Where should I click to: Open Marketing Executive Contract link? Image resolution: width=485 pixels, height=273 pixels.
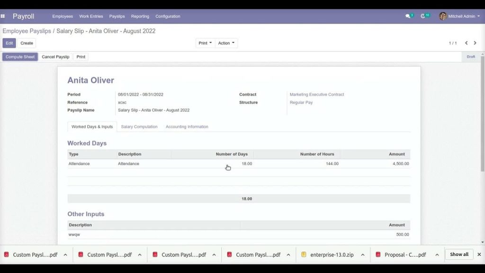pos(317,94)
